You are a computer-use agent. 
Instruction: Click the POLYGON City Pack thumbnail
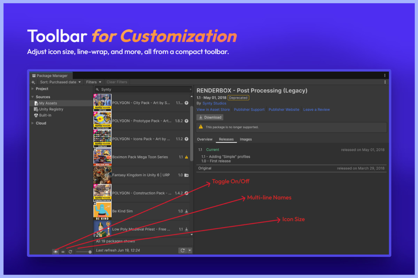pyautogui.click(x=102, y=102)
